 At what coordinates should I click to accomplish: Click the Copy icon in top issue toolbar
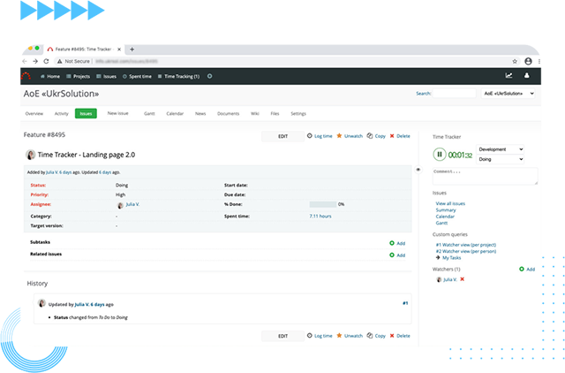pos(370,136)
